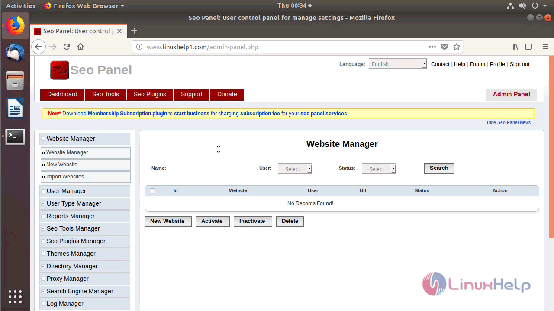This screenshot has width=554, height=311.
Task: Open the Help link
Action: (x=460, y=64)
